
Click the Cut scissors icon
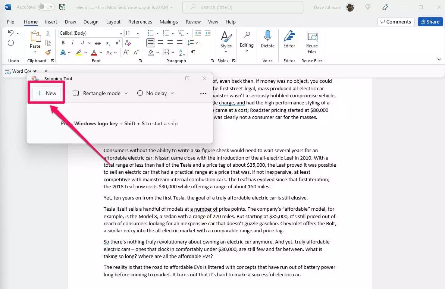pyautogui.click(x=48, y=34)
